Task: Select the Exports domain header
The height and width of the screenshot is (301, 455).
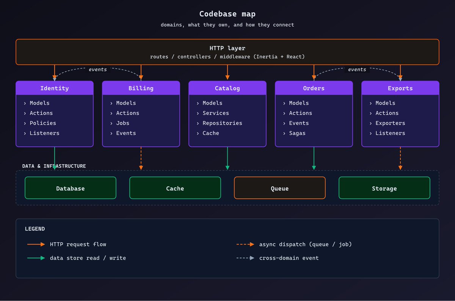Action: click(400, 88)
